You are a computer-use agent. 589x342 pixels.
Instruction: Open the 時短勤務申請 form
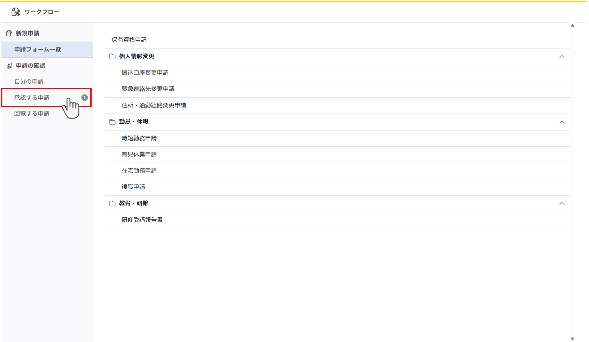[x=337, y=138]
